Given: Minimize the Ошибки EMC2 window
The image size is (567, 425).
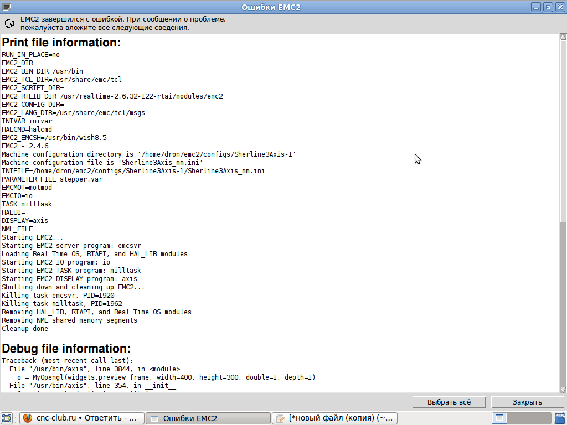Looking at the screenshot, I should point(536,7).
